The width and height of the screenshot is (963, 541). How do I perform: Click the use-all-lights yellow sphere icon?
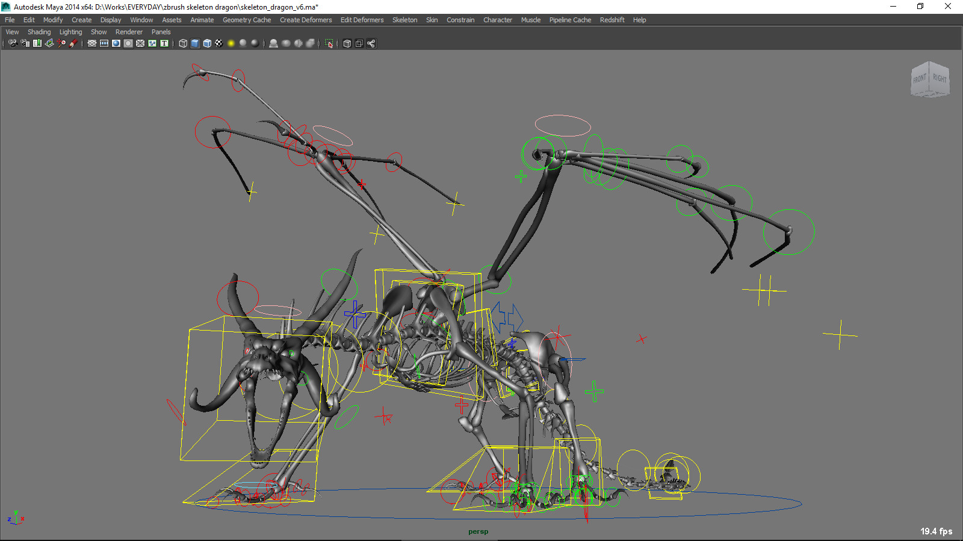[x=231, y=43]
